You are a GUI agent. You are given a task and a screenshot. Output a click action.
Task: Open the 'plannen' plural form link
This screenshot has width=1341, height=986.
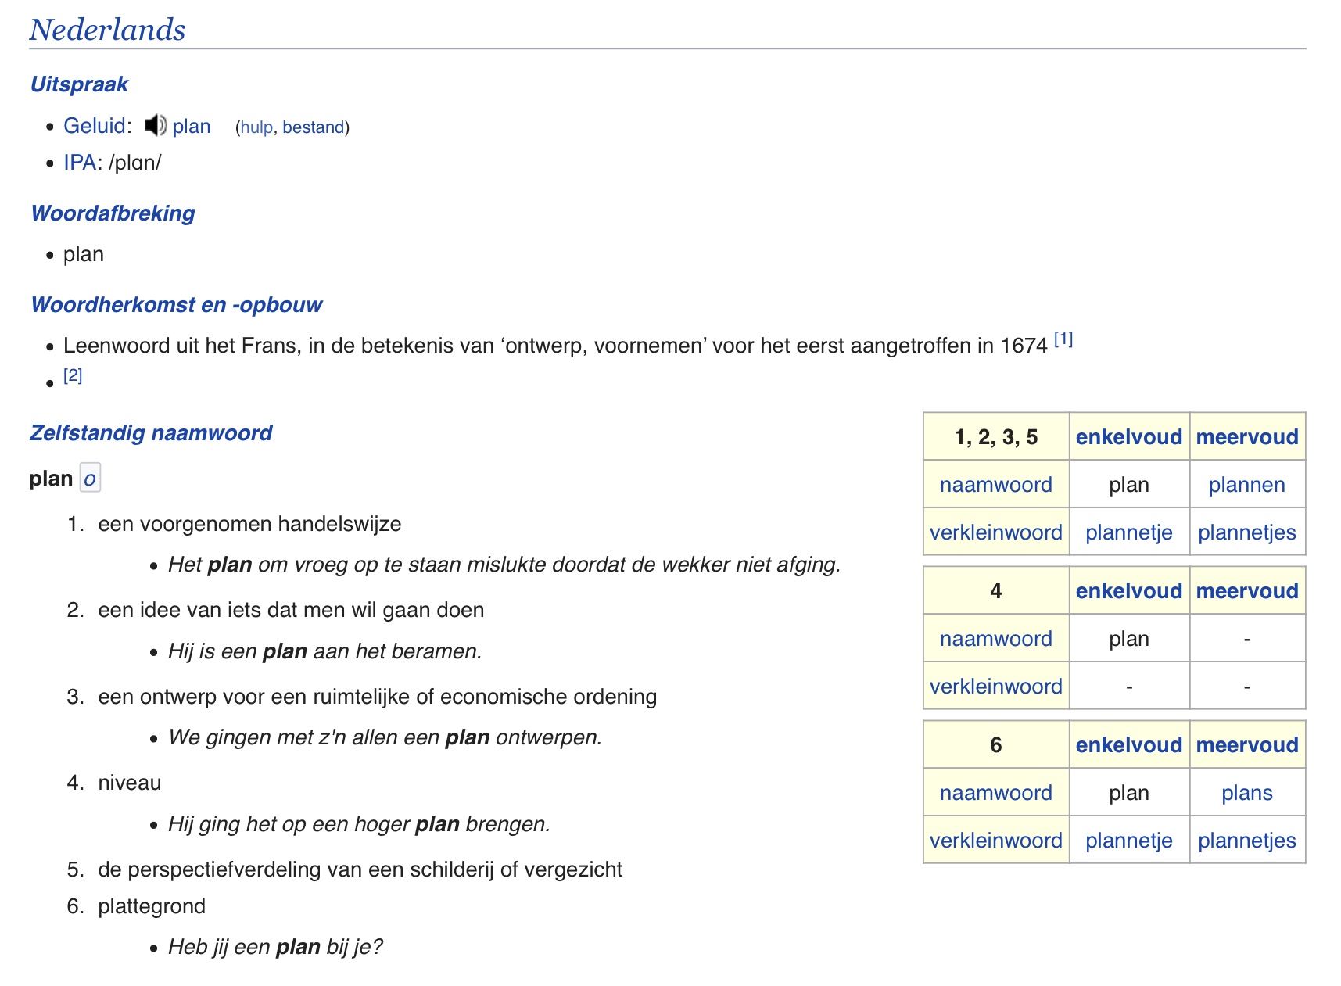point(1246,484)
